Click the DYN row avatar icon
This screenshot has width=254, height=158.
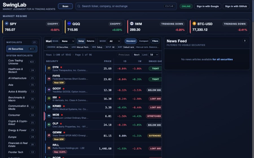(49, 68)
